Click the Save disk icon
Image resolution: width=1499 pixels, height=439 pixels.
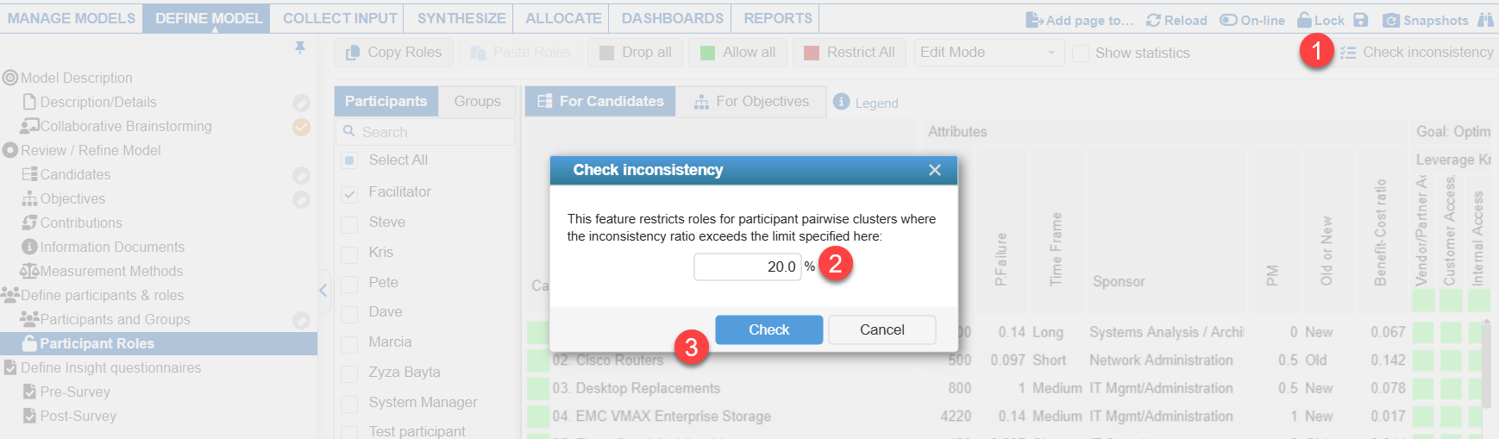[x=1361, y=20]
